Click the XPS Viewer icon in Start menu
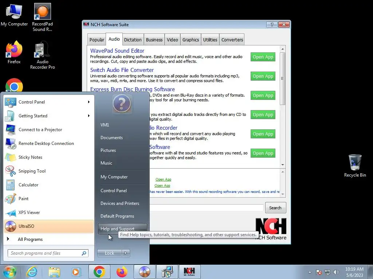Screen dimensions: 373x279 (x=11, y=212)
